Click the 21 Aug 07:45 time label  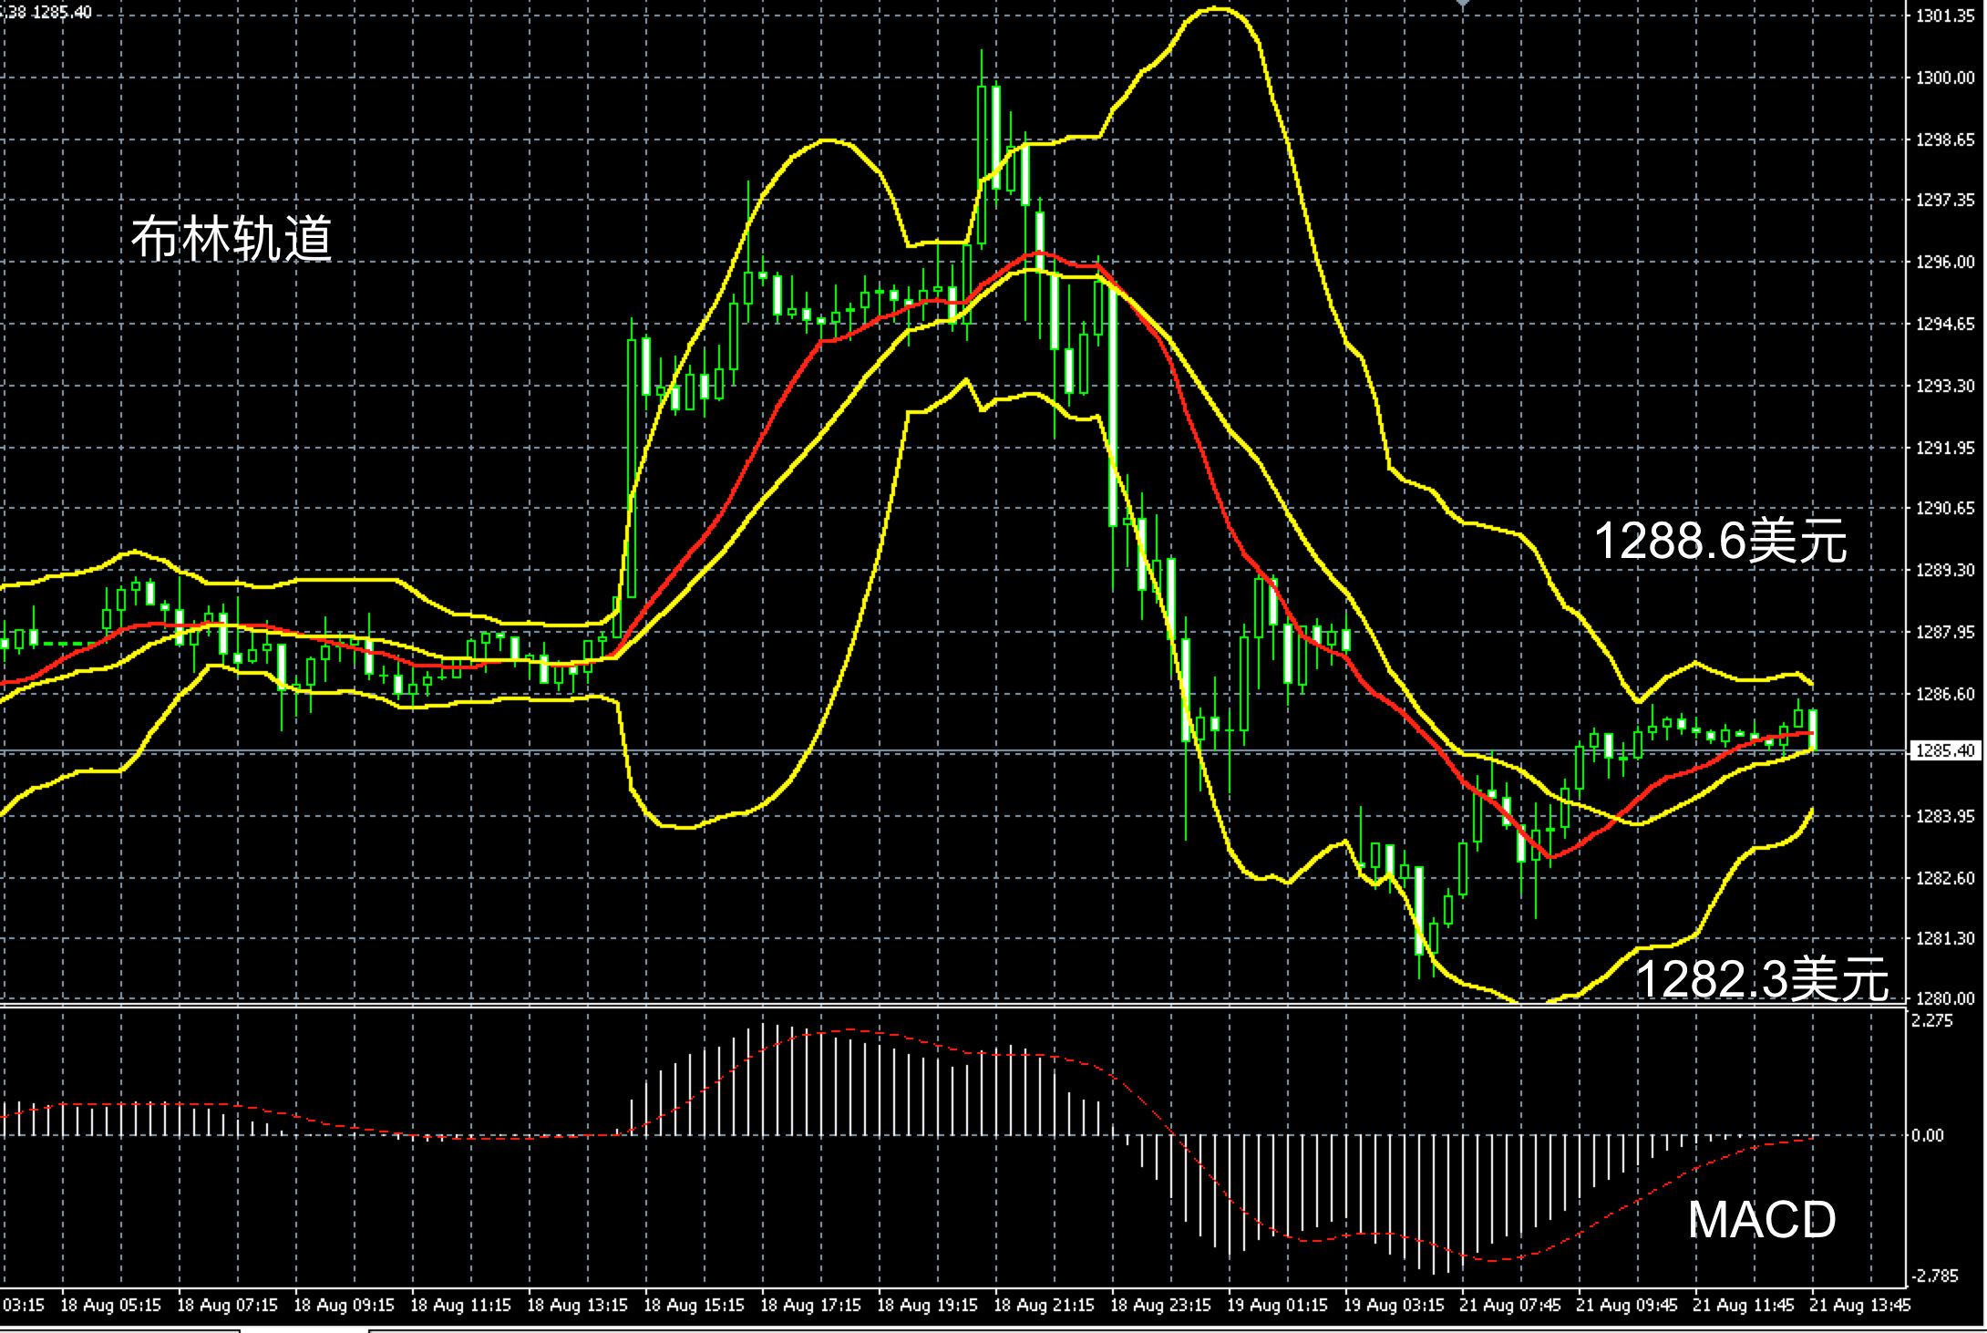point(1510,1305)
